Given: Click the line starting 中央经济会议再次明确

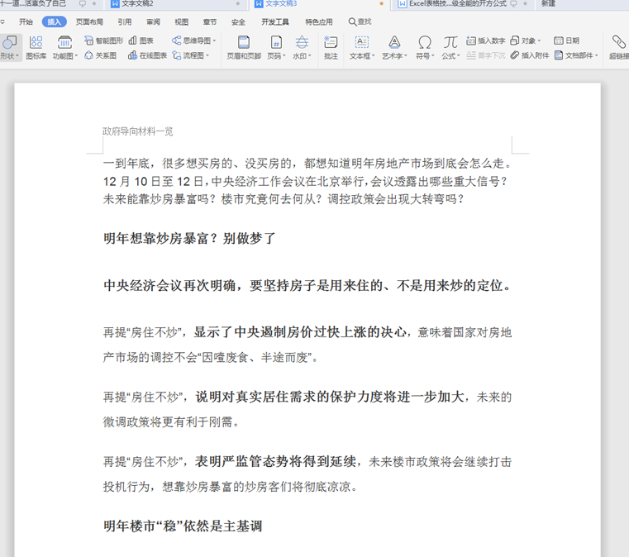Looking at the screenshot, I should pyautogui.click(x=308, y=285).
